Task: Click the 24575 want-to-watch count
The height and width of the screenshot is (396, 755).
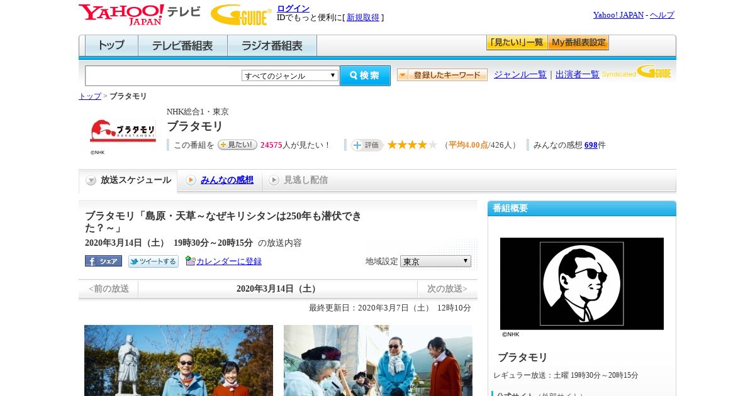Action: pos(271,145)
